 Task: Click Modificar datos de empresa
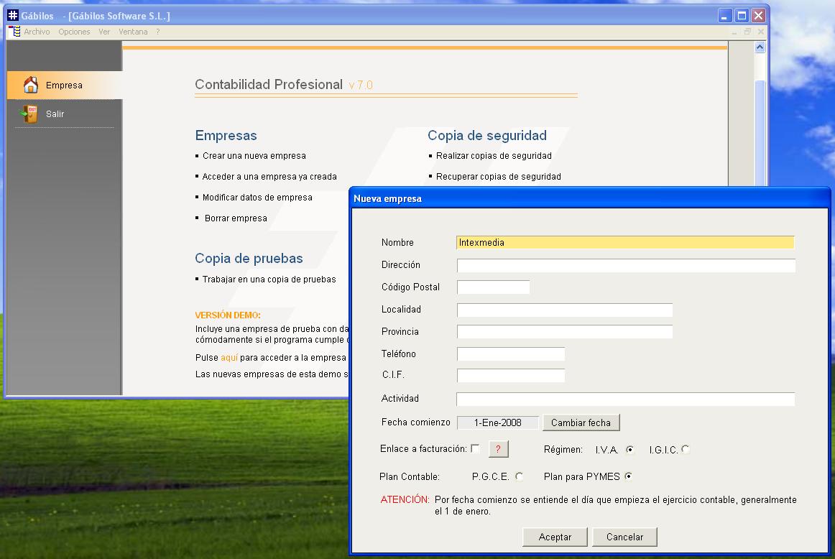pos(257,198)
